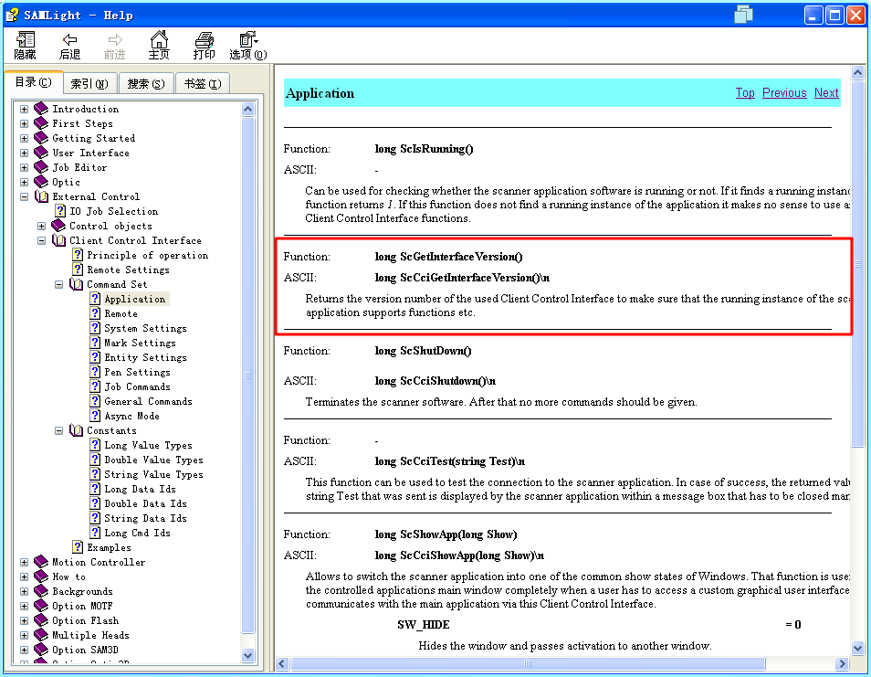
Task: Select the Option SAM3D tree entry
Action: 85,650
